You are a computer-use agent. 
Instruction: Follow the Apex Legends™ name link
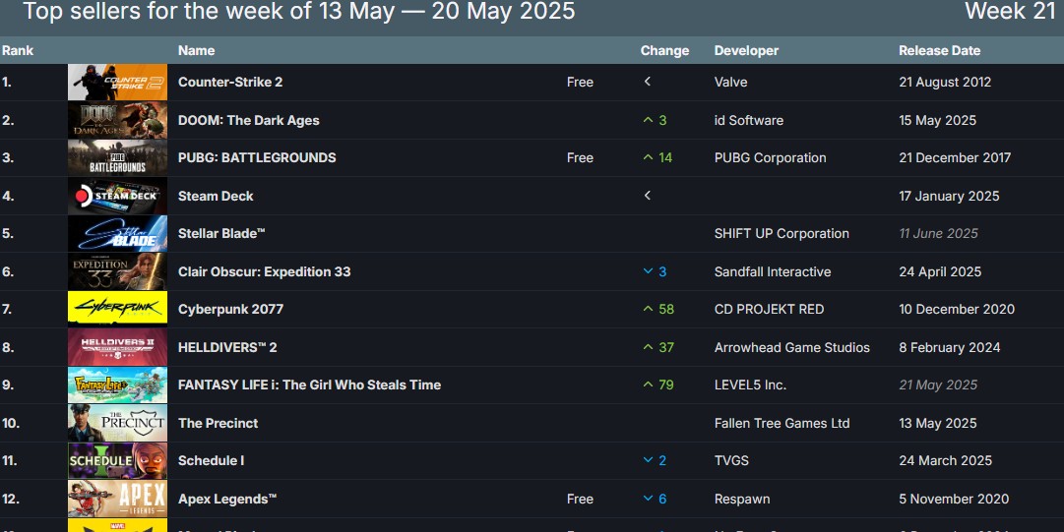tap(227, 500)
